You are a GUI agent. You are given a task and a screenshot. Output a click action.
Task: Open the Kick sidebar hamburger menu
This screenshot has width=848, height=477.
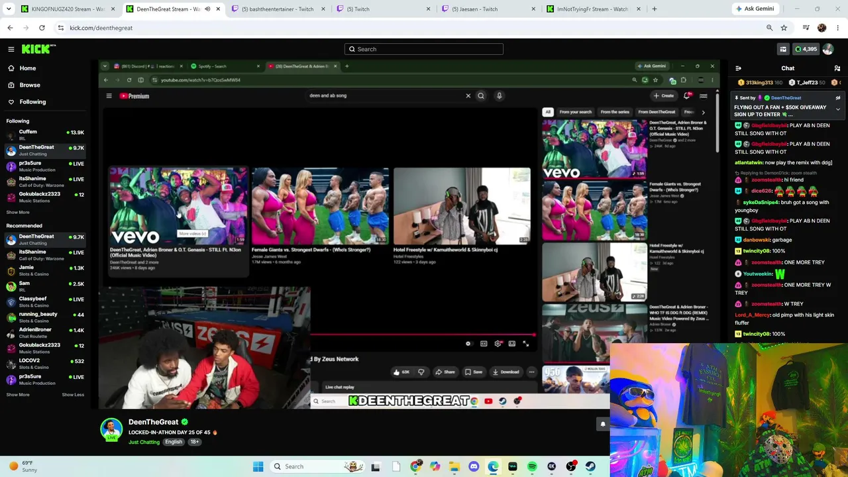pyautogui.click(x=11, y=49)
